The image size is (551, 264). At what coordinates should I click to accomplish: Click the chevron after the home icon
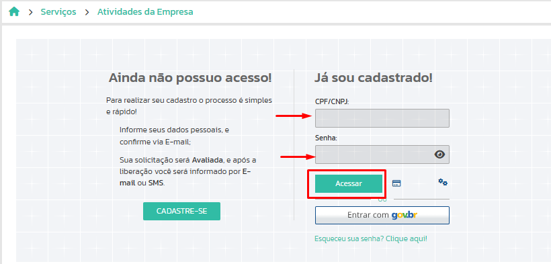(31, 12)
